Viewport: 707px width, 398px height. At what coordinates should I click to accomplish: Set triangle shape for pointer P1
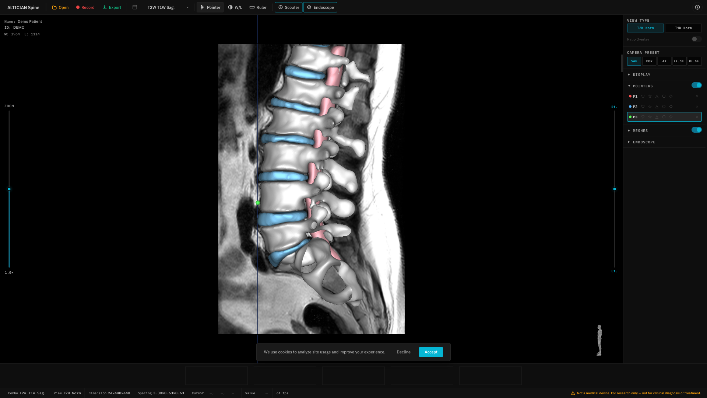[x=657, y=96]
